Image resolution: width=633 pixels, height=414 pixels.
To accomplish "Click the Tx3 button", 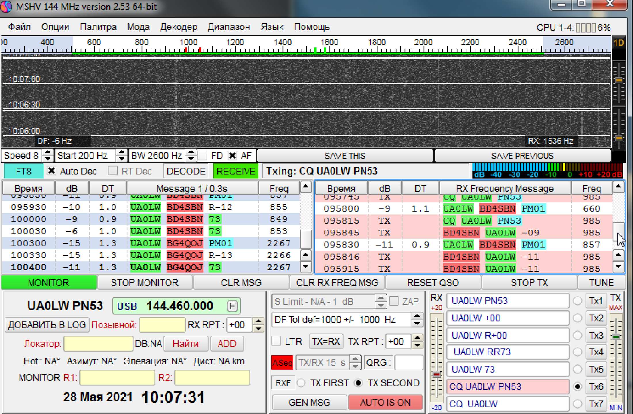I will click(596, 335).
